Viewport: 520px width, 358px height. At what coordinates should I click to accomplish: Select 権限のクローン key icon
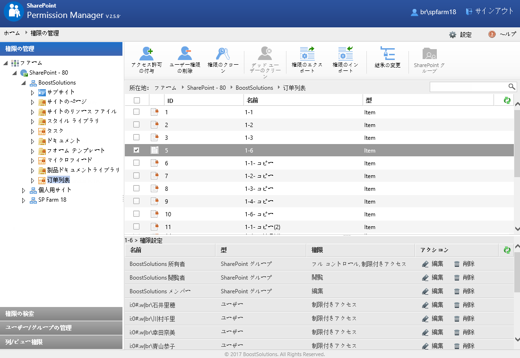[223, 54]
